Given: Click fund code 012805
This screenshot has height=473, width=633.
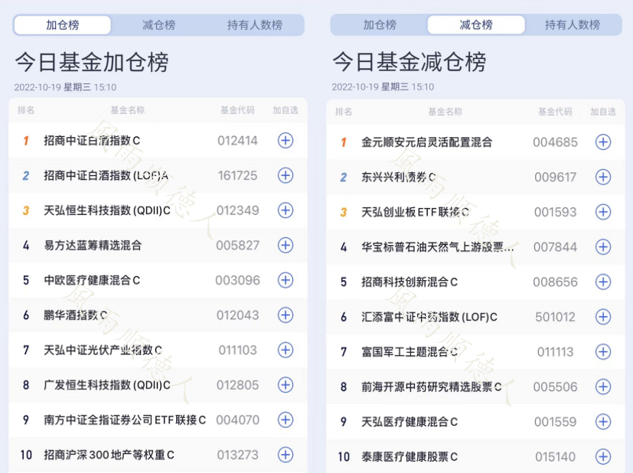Looking at the screenshot, I should tap(238, 385).
